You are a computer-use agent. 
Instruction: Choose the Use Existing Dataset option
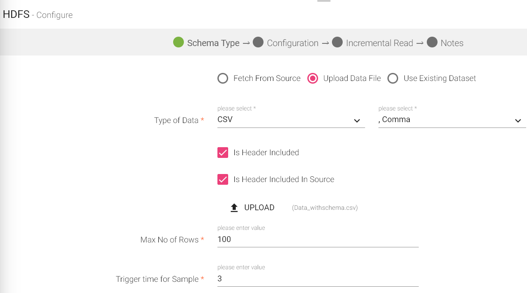[393, 79]
